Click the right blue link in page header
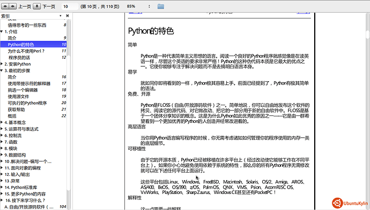Viewport: 370px width, 210px height. [303, 13]
